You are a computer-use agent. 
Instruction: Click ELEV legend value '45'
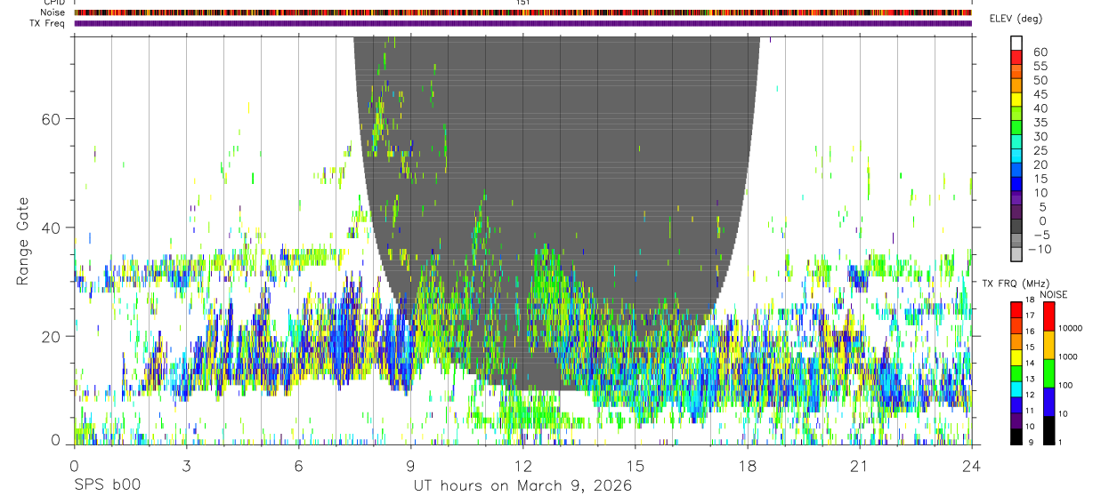click(1040, 94)
